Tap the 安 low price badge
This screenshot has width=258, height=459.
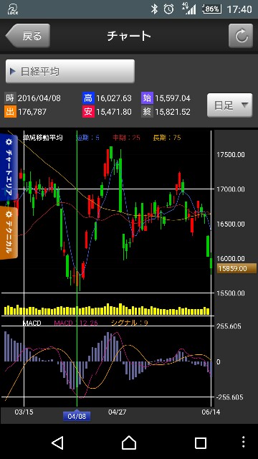pyautogui.click(x=88, y=112)
